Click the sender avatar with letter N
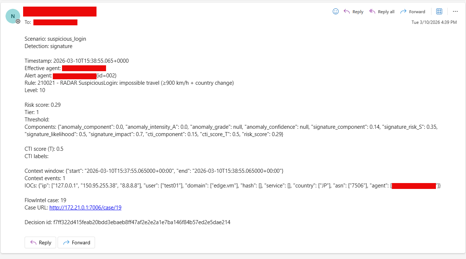Image resolution: width=466 pixels, height=259 pixels. pyautogui.click(x=13, y=16)
